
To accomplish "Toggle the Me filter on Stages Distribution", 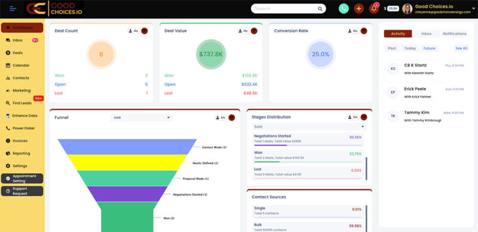I will [x=353, y=117].
